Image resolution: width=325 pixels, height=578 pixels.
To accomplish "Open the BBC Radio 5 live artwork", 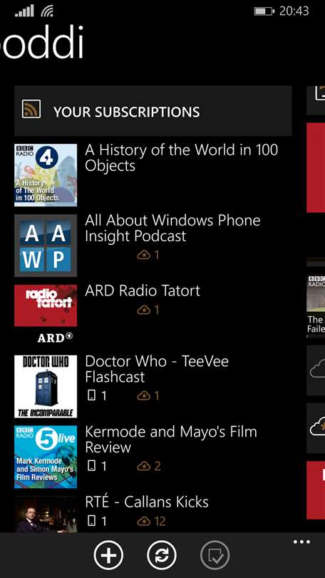I will coord(46,457).
